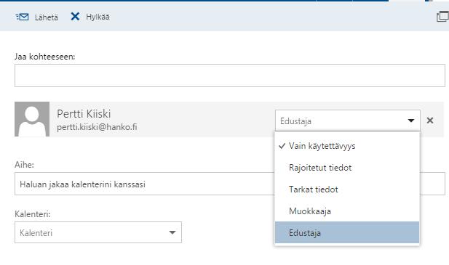Open the Kalenteri dropdown
Screen dimensions: 449x265
[98, 232]
